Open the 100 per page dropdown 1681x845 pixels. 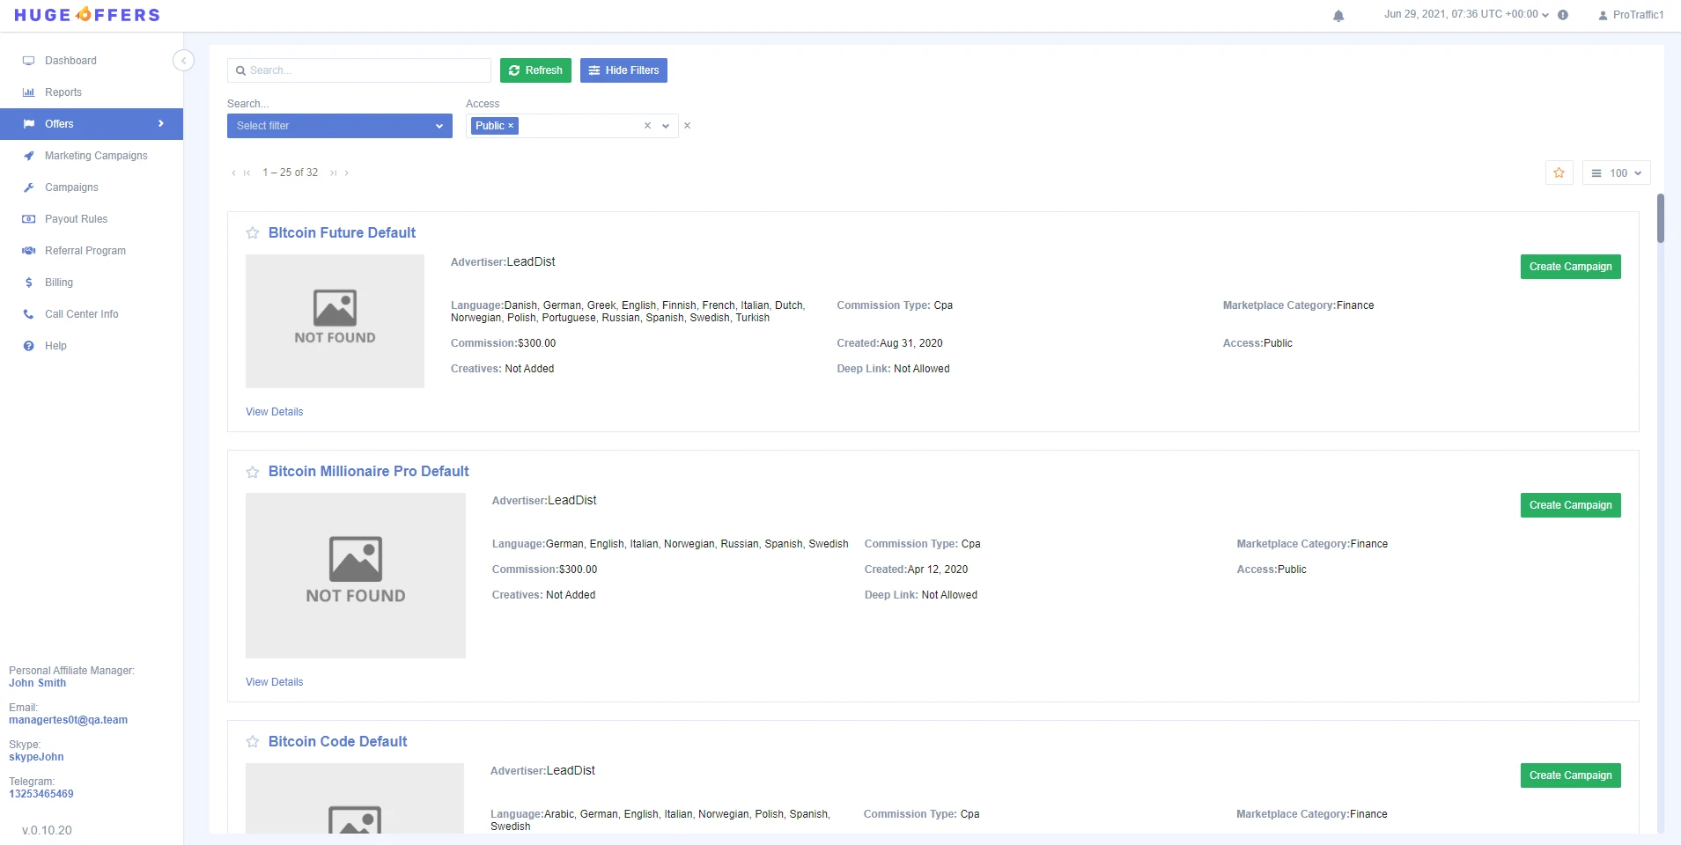pos(1617,173)
